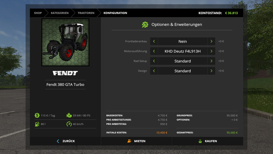
Task: Click the wrench gear icon beside Optionen & Erweiterungen
Action: click(x=145, y=25)
